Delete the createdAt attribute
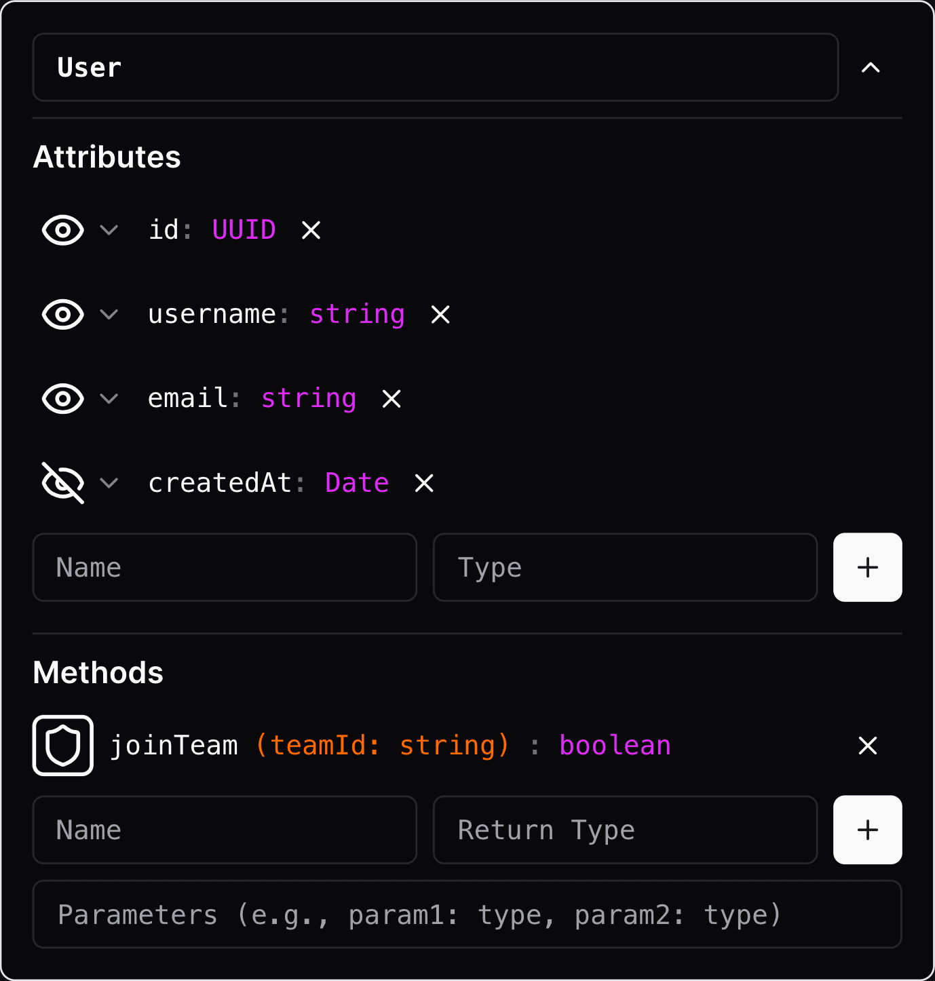This screenshot has height=981, width=935. [424, 483]
